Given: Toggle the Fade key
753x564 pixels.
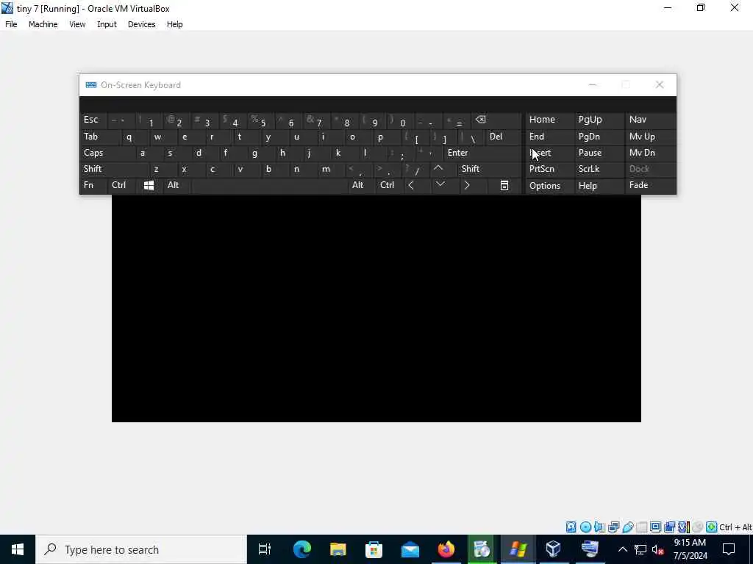Looking at the screenshot, I should coord(650,185).
